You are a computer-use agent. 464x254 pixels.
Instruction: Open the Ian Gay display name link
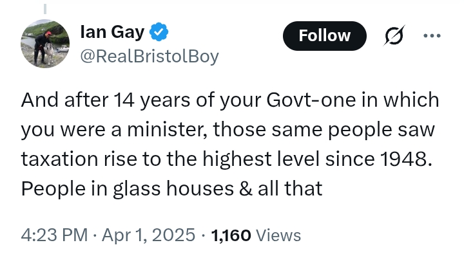click(112, 32)
